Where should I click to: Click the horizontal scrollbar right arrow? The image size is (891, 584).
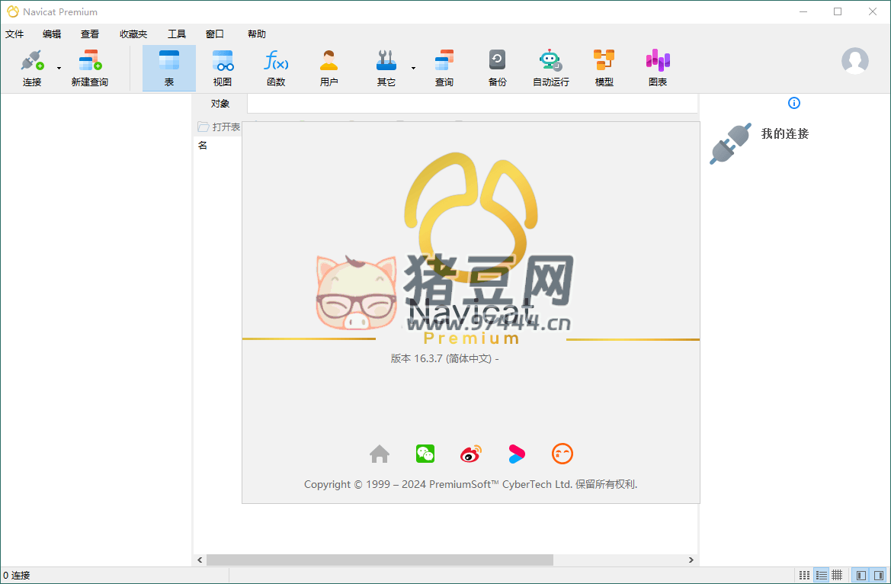click(x=691, y=560)
